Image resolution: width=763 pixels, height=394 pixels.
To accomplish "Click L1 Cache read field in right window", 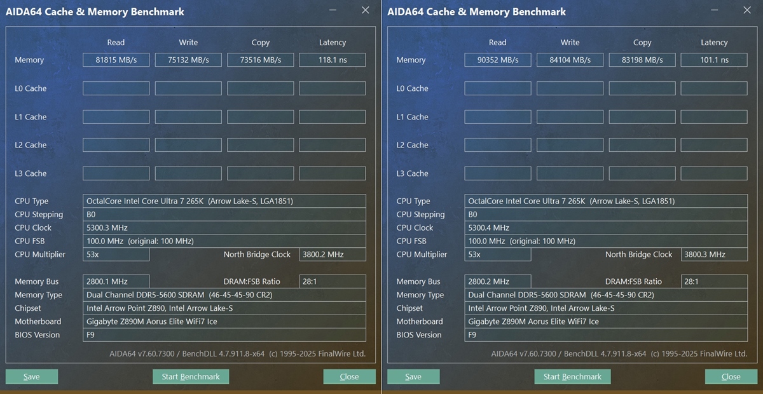I will coord(498,117).
